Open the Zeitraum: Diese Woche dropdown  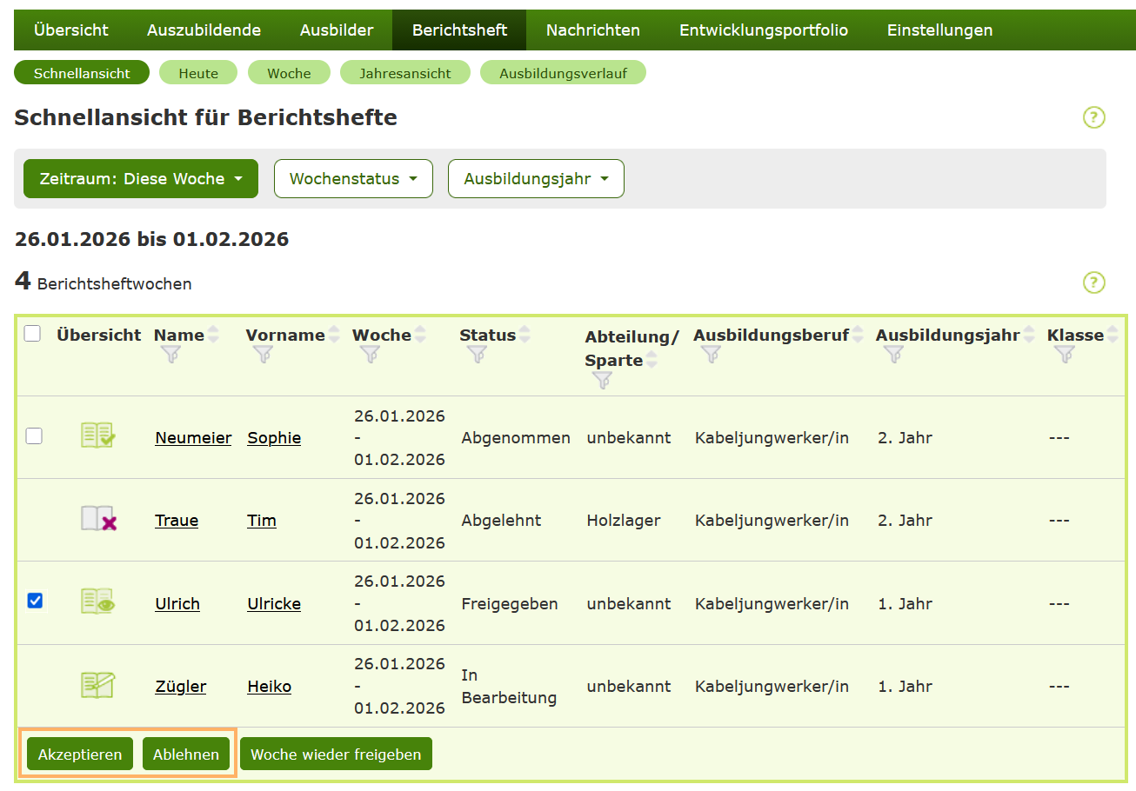(x=140, y=178)
